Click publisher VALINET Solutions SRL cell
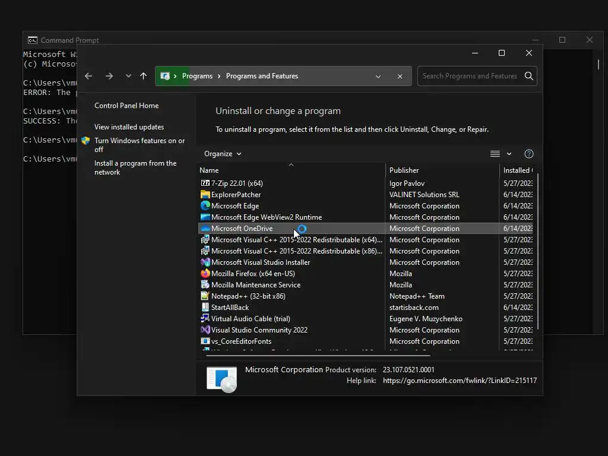 [x=424, y=194]
